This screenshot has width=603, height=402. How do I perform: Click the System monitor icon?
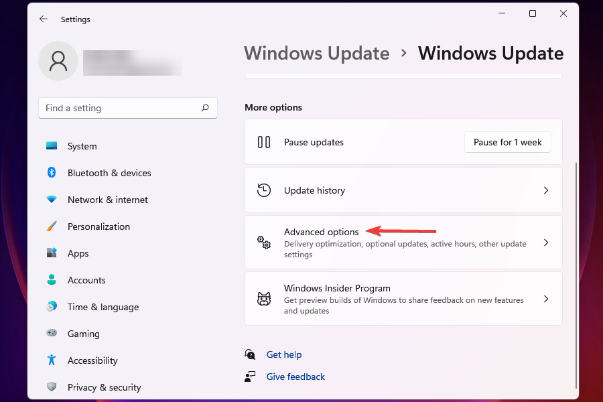52,146
